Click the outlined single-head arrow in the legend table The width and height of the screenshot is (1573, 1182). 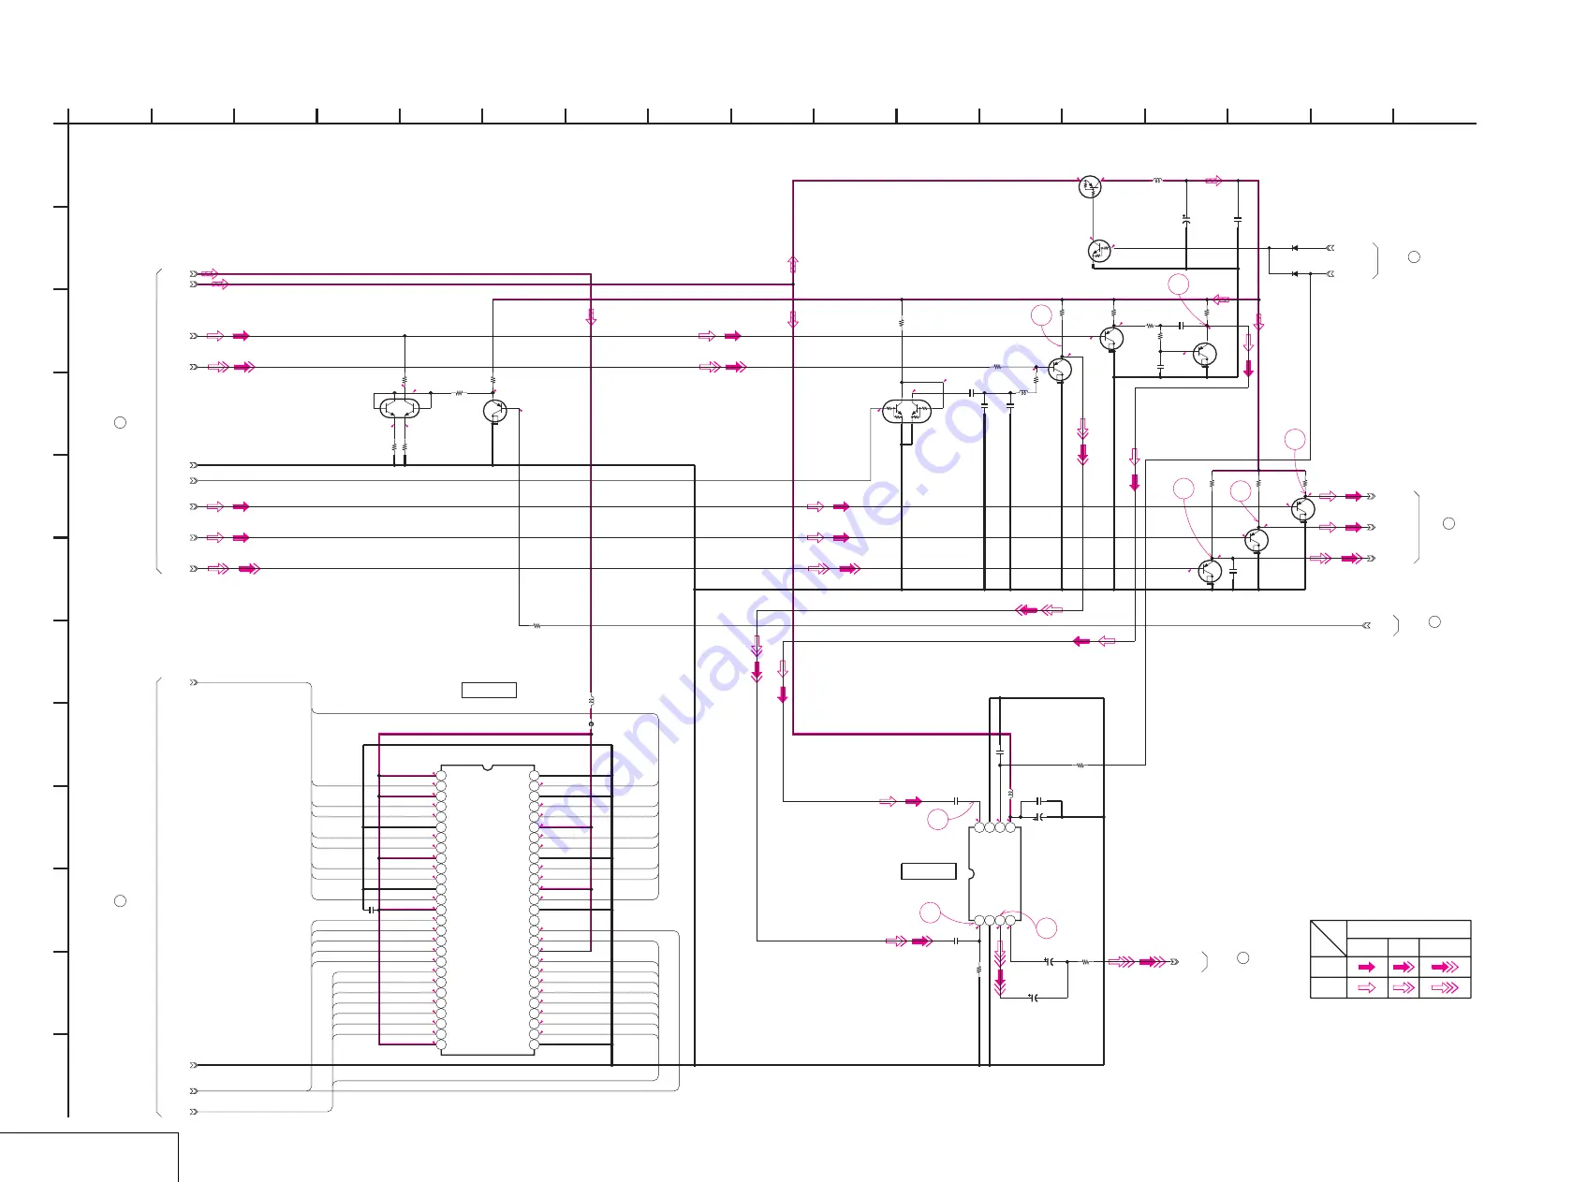[x=1366, y=987]
